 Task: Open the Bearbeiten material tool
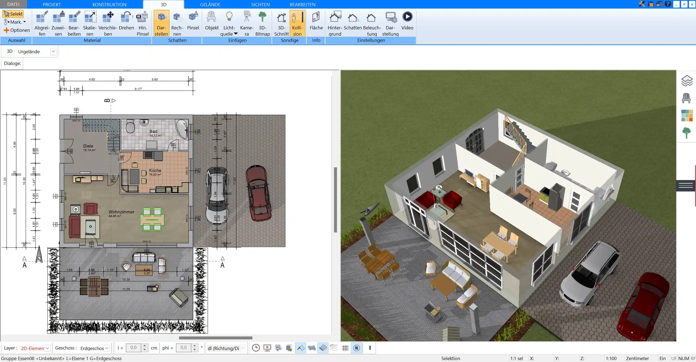point(74,23)
